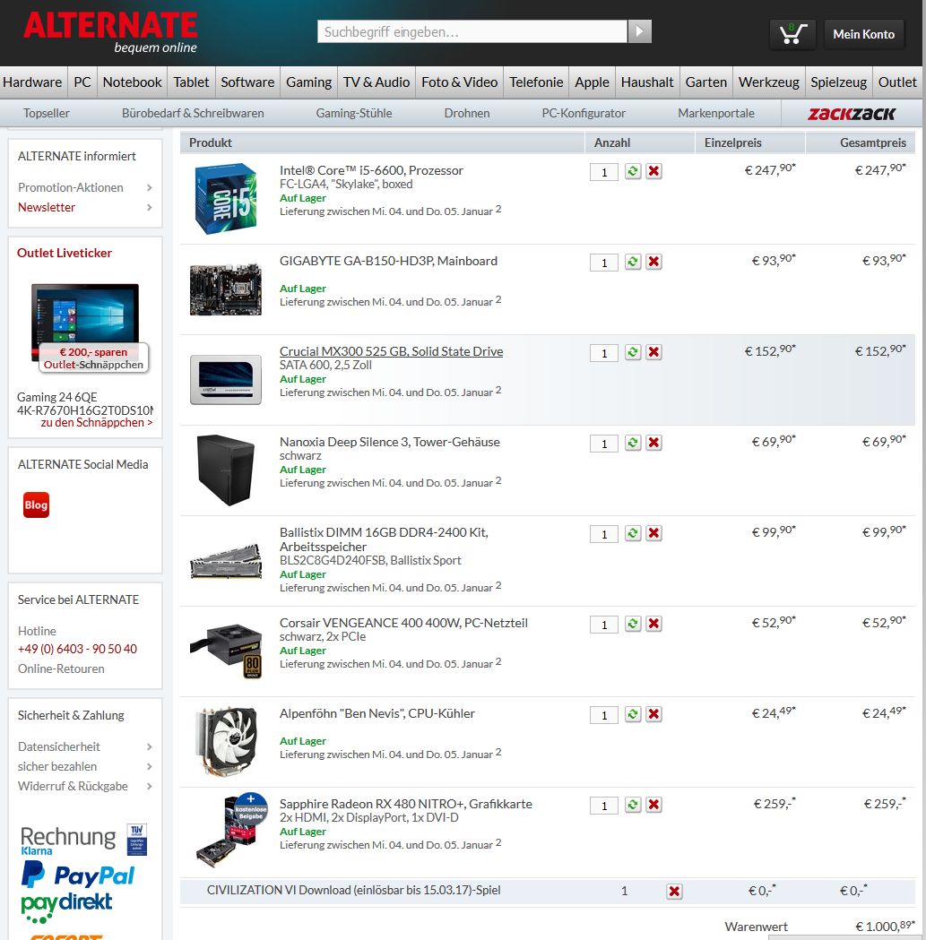
Task: Open Sapphire Radeon RX 480 NITRO+ product page
Action: pyautogui.click(x=405, y=804)
